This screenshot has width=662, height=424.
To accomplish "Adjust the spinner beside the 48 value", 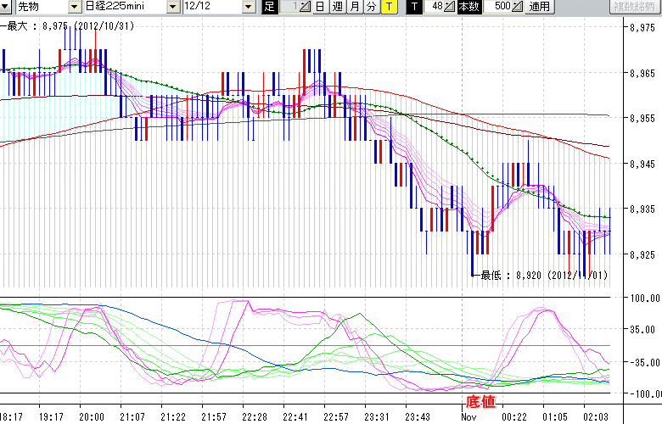I will pos(450,7).
